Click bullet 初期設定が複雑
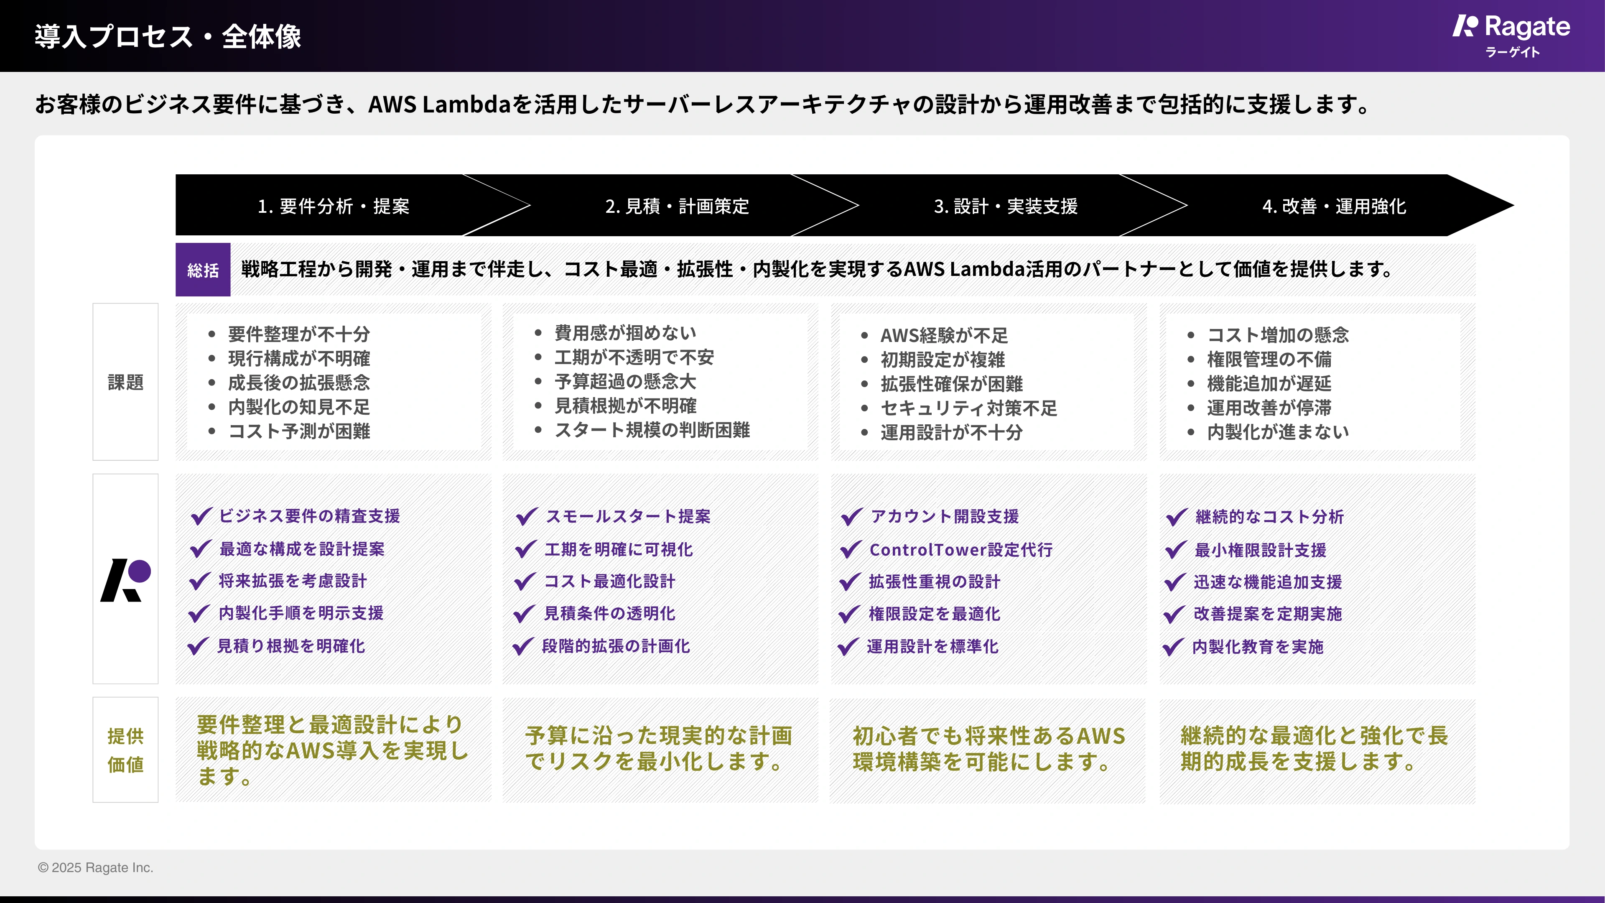 tap(943, 360)
